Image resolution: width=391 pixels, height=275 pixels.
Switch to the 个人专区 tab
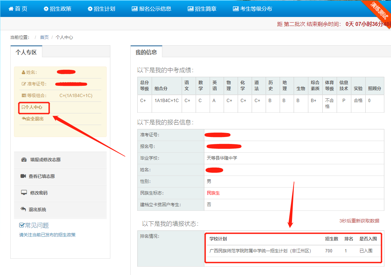26,52
